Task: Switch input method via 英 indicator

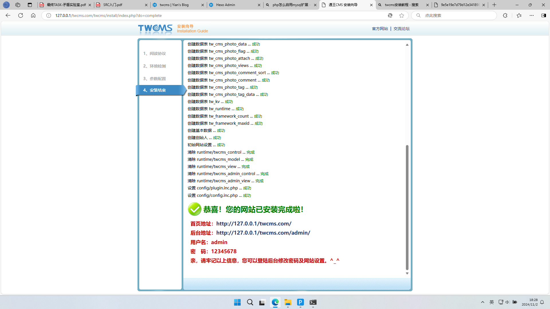Action: pyautogui.click(x=492, y=302)
